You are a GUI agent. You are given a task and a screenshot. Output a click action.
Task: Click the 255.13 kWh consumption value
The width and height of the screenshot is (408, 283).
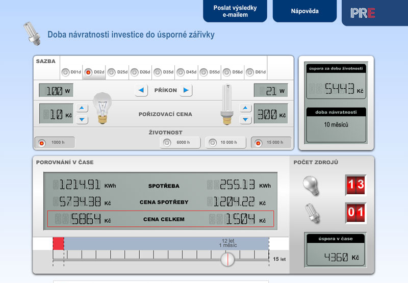(x=239, y=185)
